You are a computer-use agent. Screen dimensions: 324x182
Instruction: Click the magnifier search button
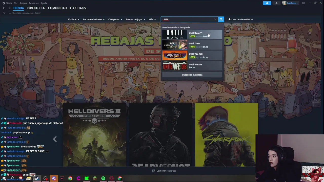click(221, 19)
